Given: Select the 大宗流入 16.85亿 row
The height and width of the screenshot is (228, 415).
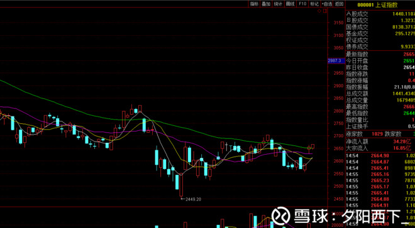Looking at the screenshot, I should point(380,148).
